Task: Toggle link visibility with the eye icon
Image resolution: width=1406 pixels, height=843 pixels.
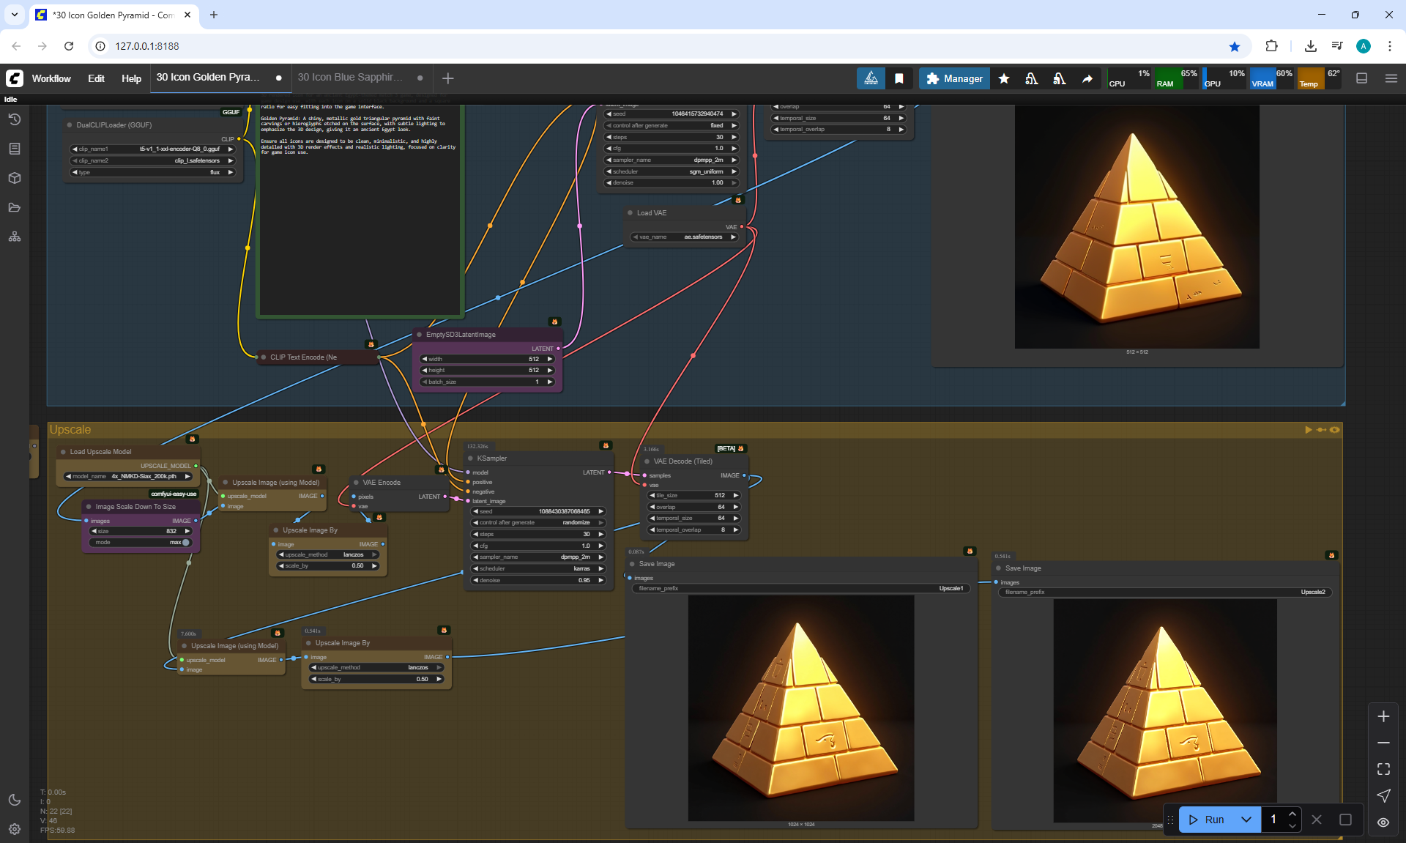Action: [1383, 822]
